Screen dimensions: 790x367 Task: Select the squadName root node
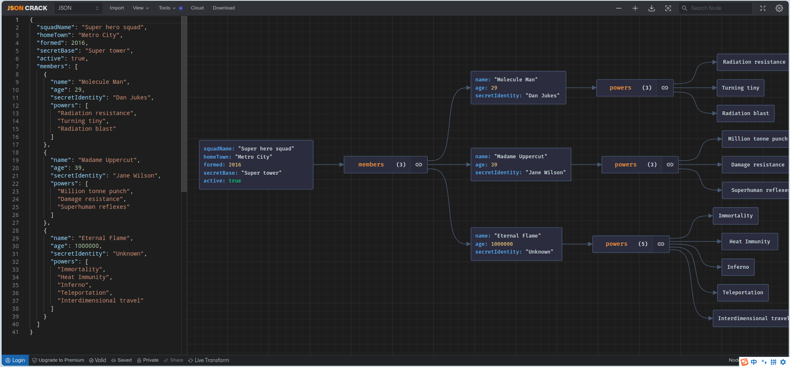pyautogui.click(x=256, y=165)
